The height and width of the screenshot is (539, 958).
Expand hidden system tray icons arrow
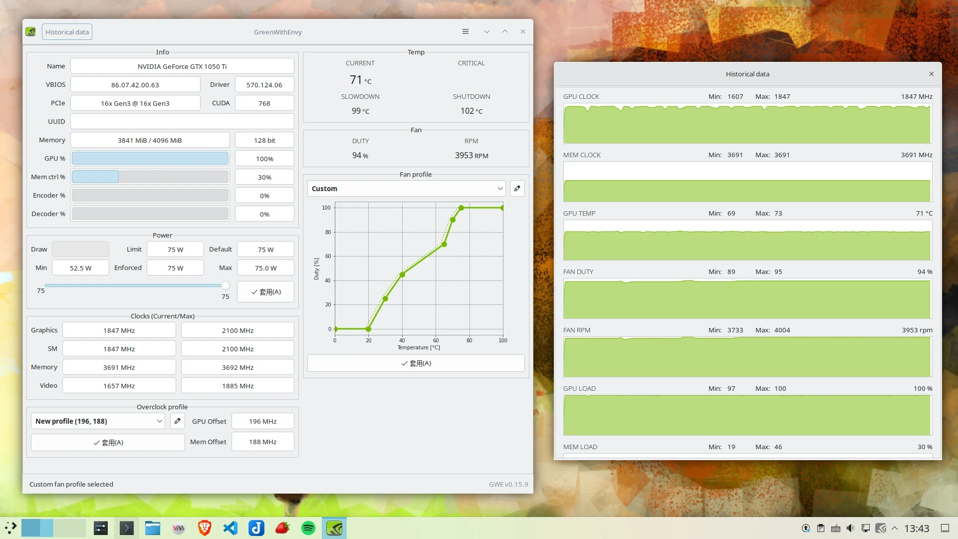(x=895, y=528)
